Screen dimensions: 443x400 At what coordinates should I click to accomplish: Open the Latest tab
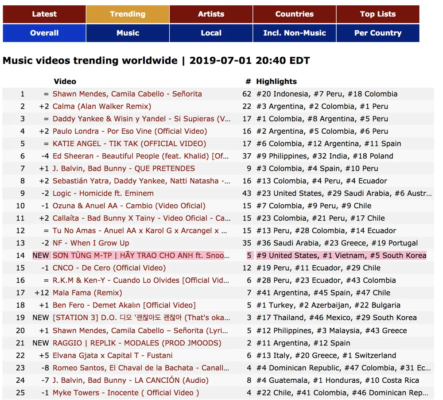[44, 14]
